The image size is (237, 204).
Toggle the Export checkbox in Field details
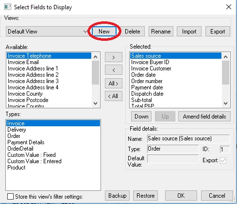point(223,160)
